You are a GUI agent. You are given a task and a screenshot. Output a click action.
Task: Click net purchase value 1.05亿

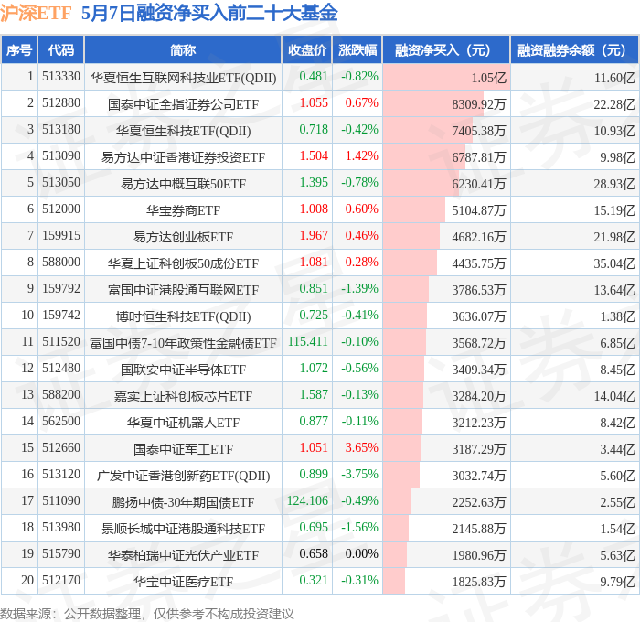[488, 78]
